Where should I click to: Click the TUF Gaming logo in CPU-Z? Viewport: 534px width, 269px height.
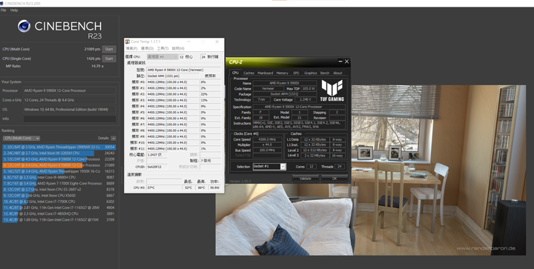pyautogui.click(x=332, y=90)
